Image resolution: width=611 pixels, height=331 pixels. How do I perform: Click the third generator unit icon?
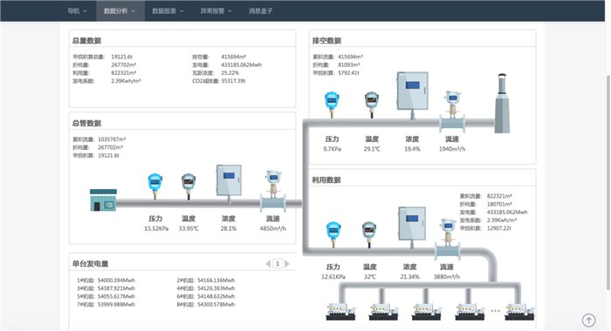pyautogui.click(x=427, y=311)
